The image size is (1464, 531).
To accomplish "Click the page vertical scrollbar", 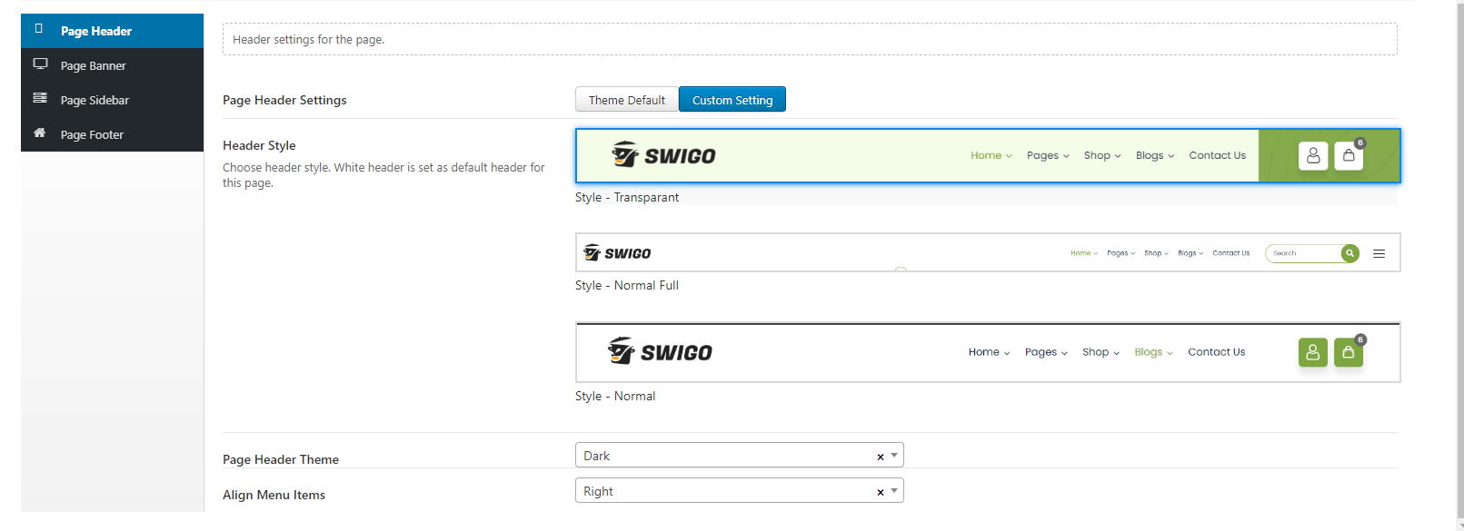I will point(1459,263).
